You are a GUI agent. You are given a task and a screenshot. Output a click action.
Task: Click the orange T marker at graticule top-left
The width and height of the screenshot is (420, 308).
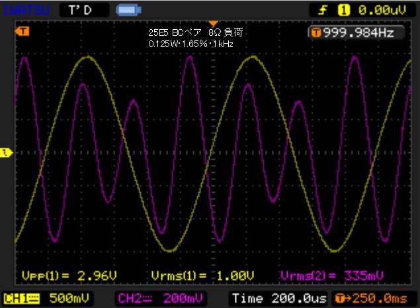[24, 31]
